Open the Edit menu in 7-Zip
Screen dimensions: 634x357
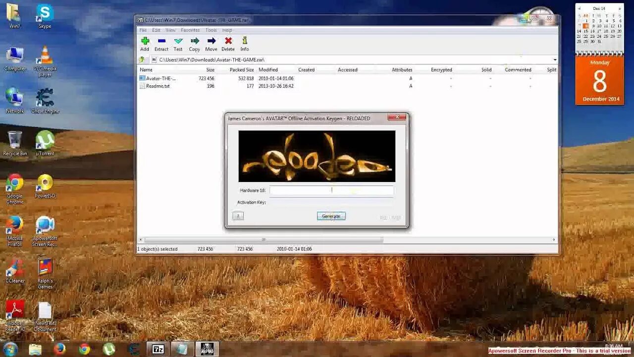(x=156, y=30)
